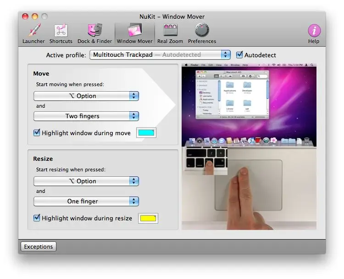Close the NuKit window
The image size is (344, 279).
[25, 16]
